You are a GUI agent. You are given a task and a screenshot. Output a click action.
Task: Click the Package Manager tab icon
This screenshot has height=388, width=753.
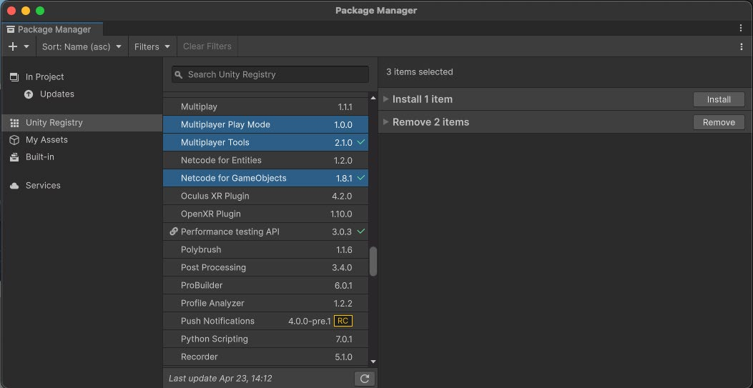point(11,29)
